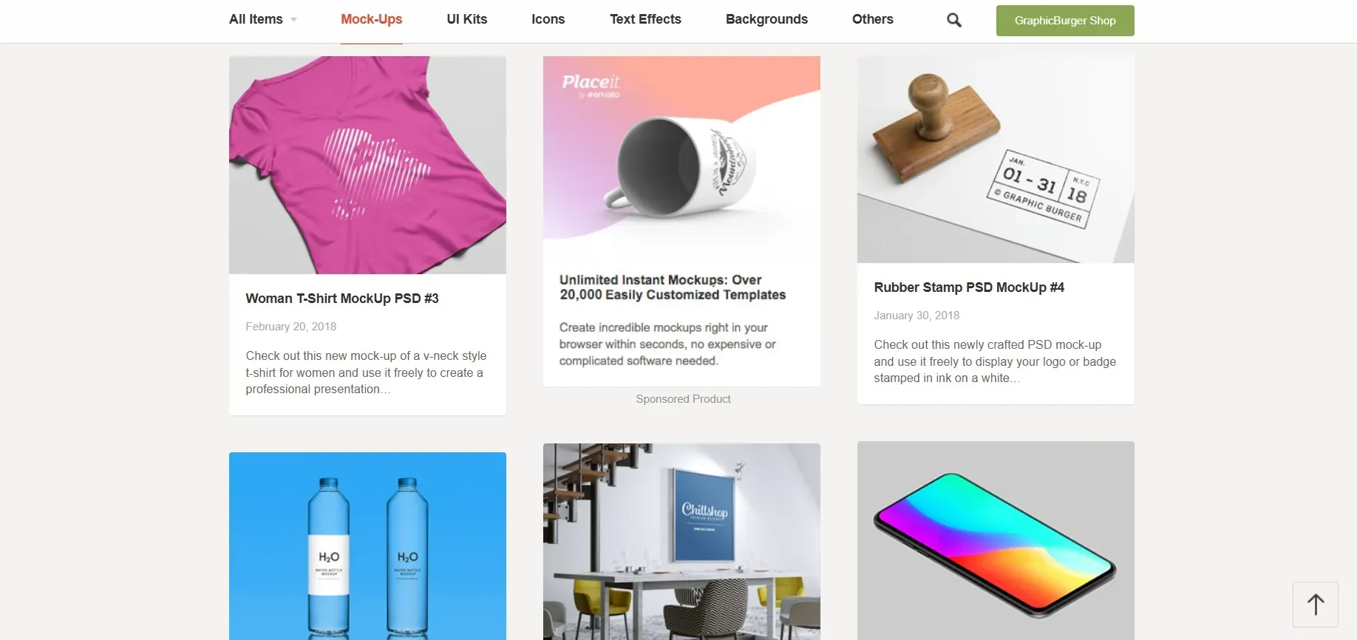The height and width of the screenshot is (640, 1357).
Task: Open the pink woman t-shirt thumbnail
Action: (367, 165)
